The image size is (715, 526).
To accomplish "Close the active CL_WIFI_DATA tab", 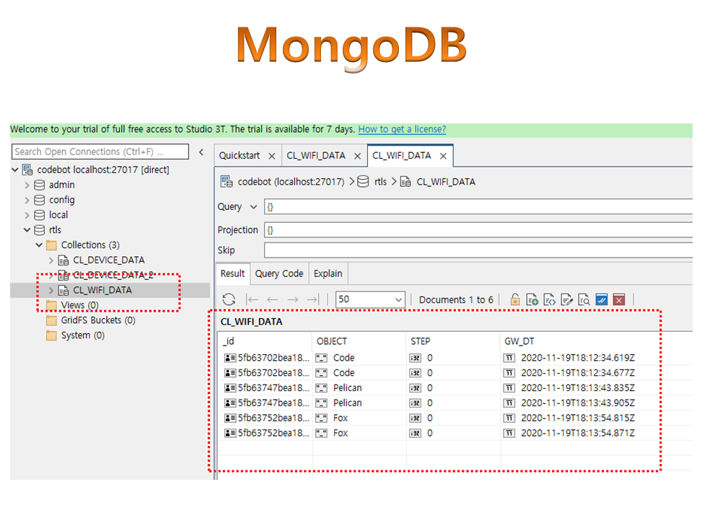I will (x=443, y=156).
